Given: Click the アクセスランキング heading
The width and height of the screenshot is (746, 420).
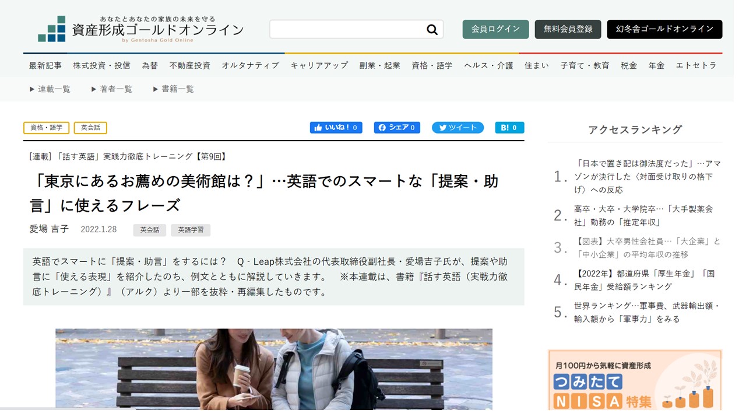Looking at the screenshot, I should [635, 130].
